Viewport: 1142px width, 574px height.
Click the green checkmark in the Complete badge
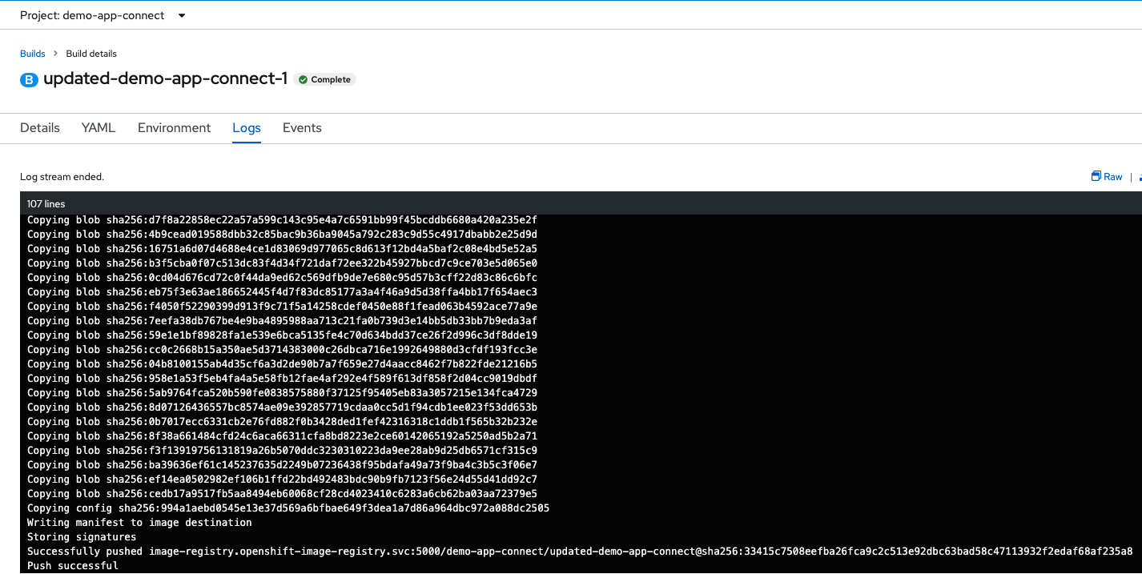tap(304, 79)
